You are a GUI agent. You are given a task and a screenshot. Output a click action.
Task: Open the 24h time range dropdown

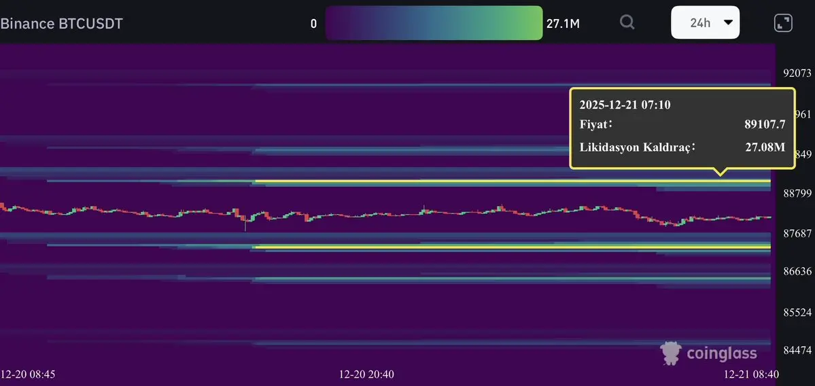click(705, 22)
